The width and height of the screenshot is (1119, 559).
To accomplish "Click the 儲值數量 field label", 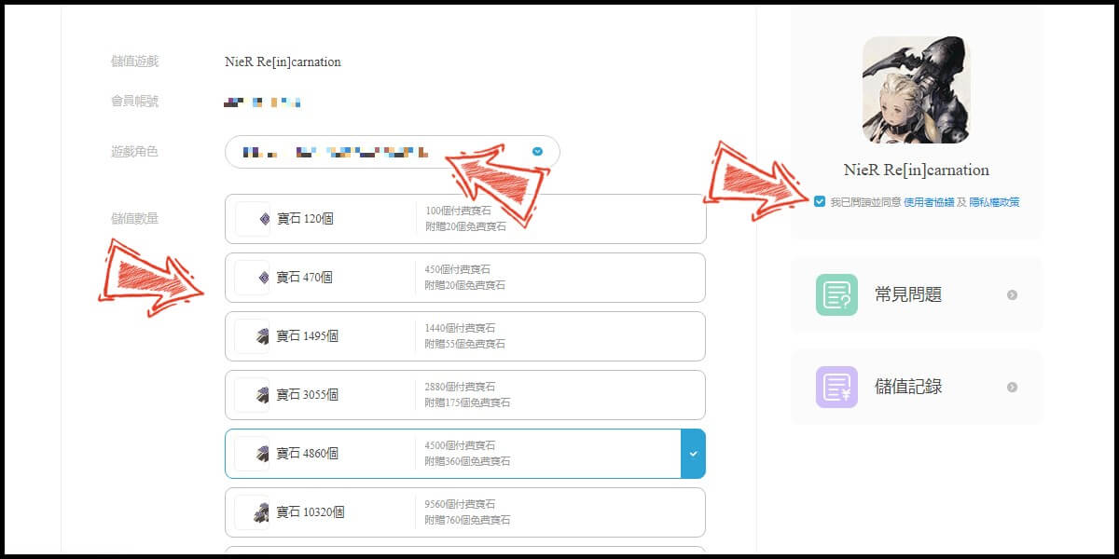I will pos(134,219).
